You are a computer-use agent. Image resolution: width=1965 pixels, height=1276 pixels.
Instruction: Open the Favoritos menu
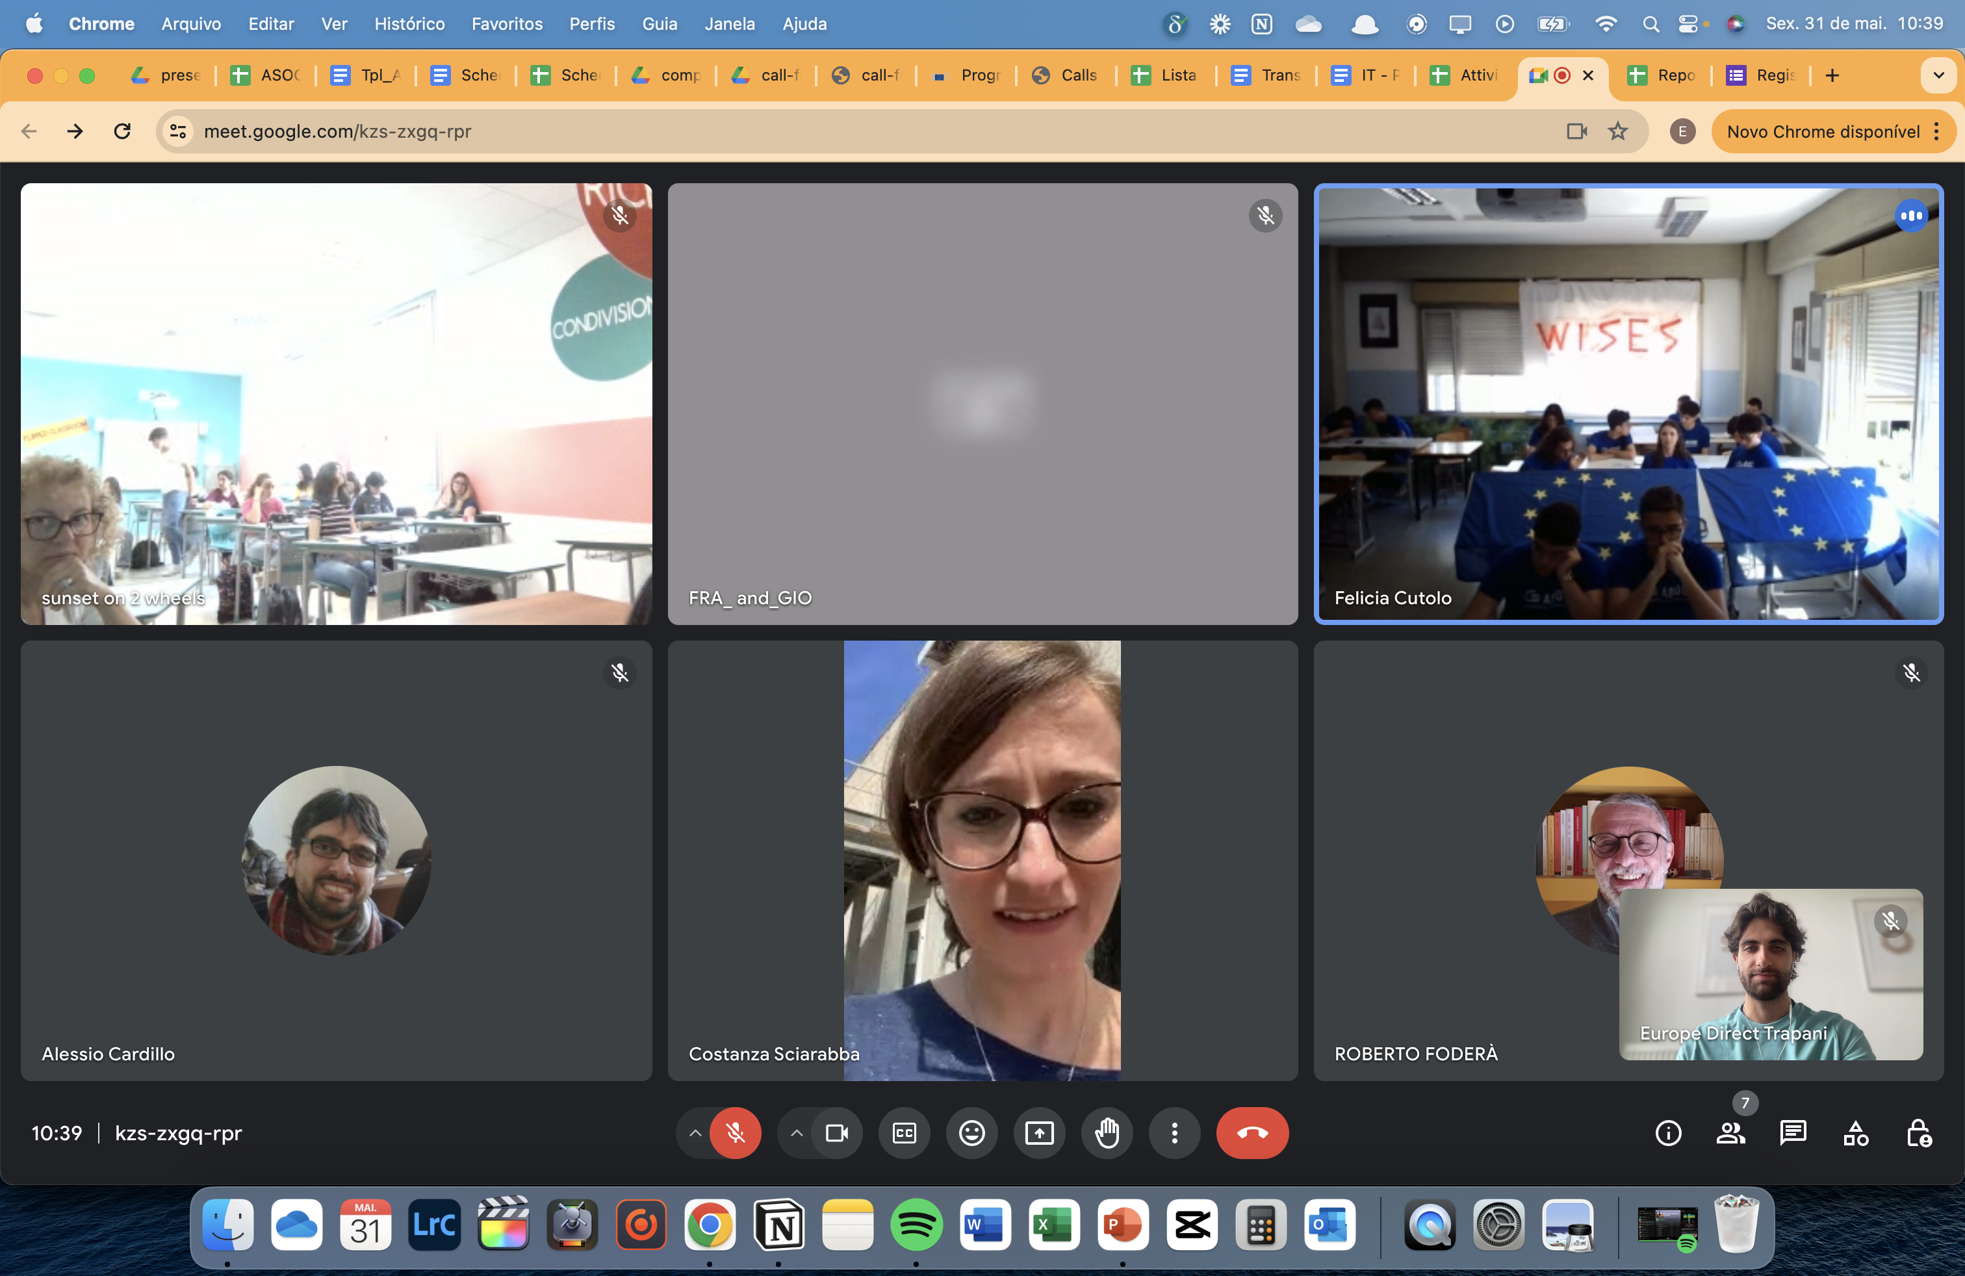point(507,24)
